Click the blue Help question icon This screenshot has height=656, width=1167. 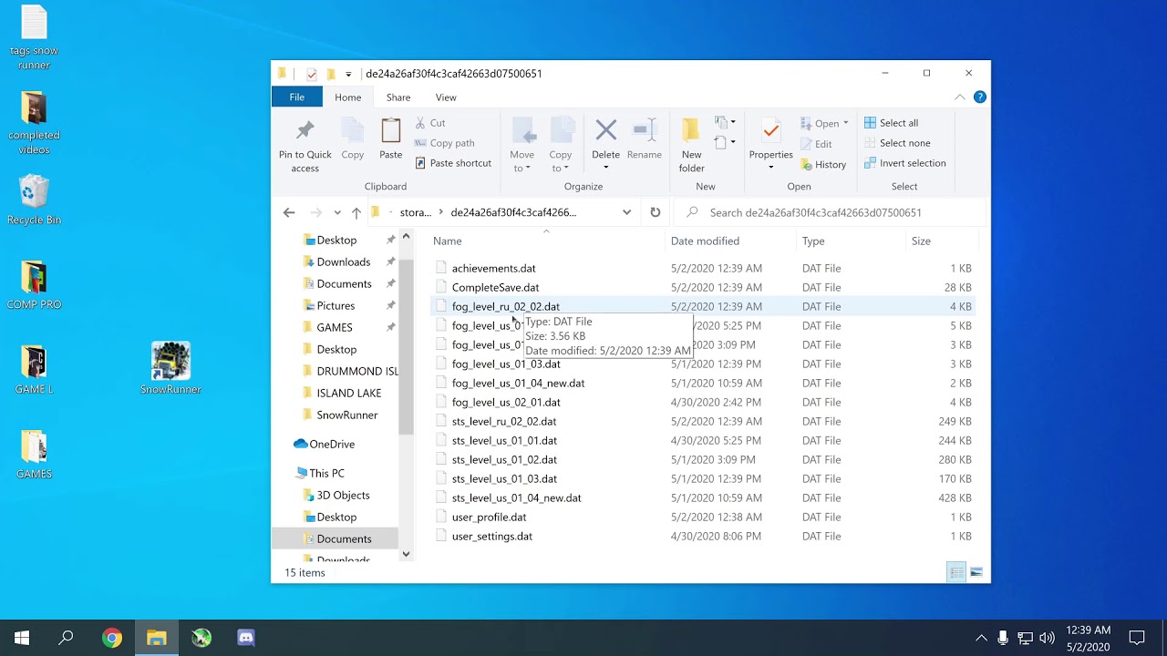980,97
